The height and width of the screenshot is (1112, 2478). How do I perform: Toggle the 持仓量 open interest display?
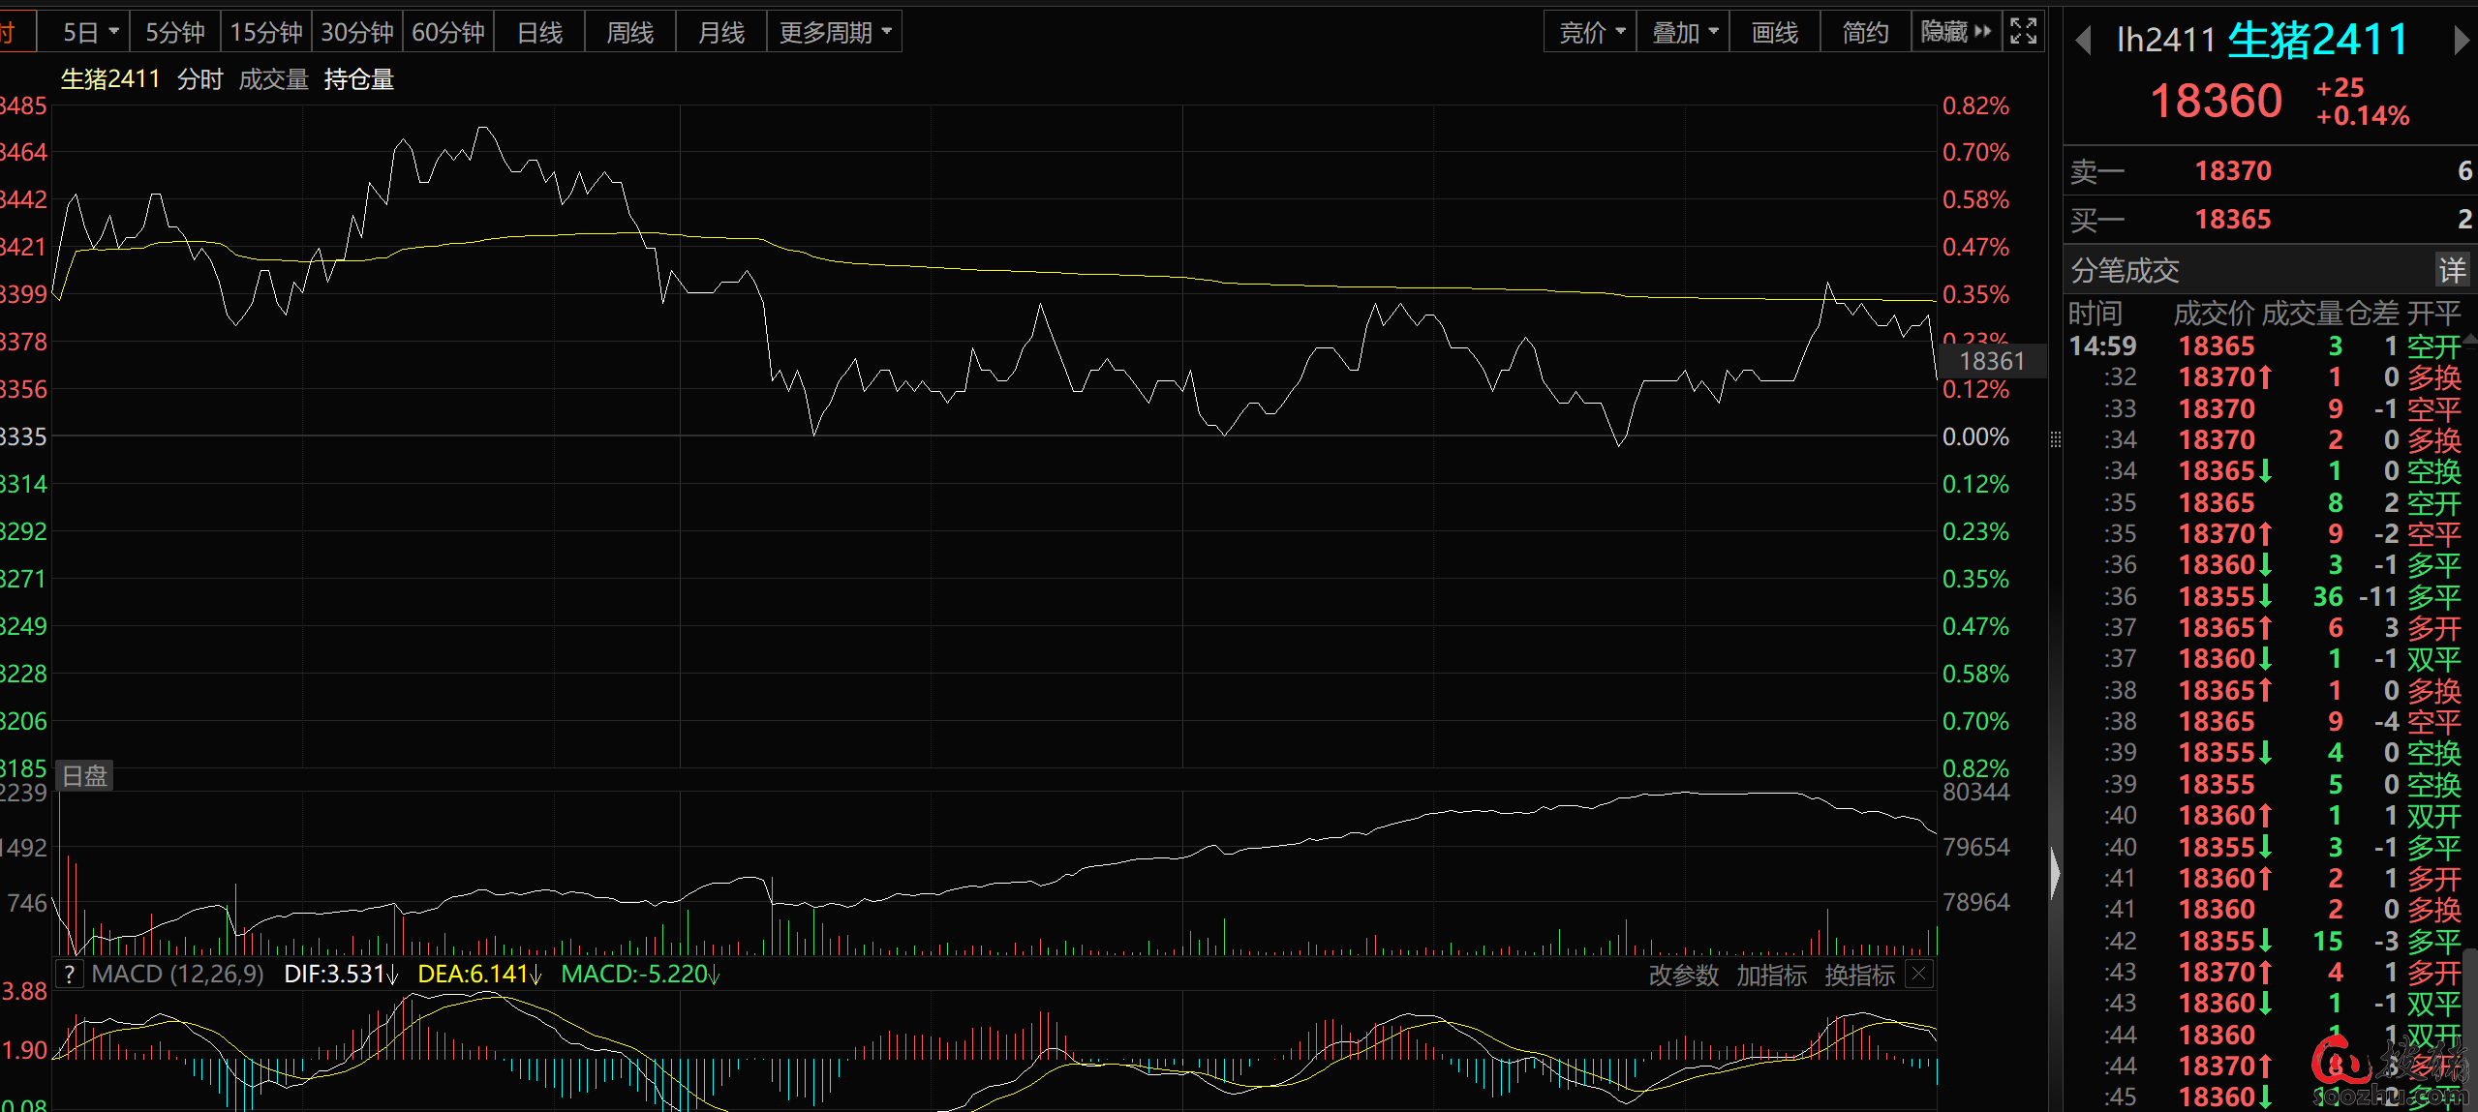[x=358, y=79]
